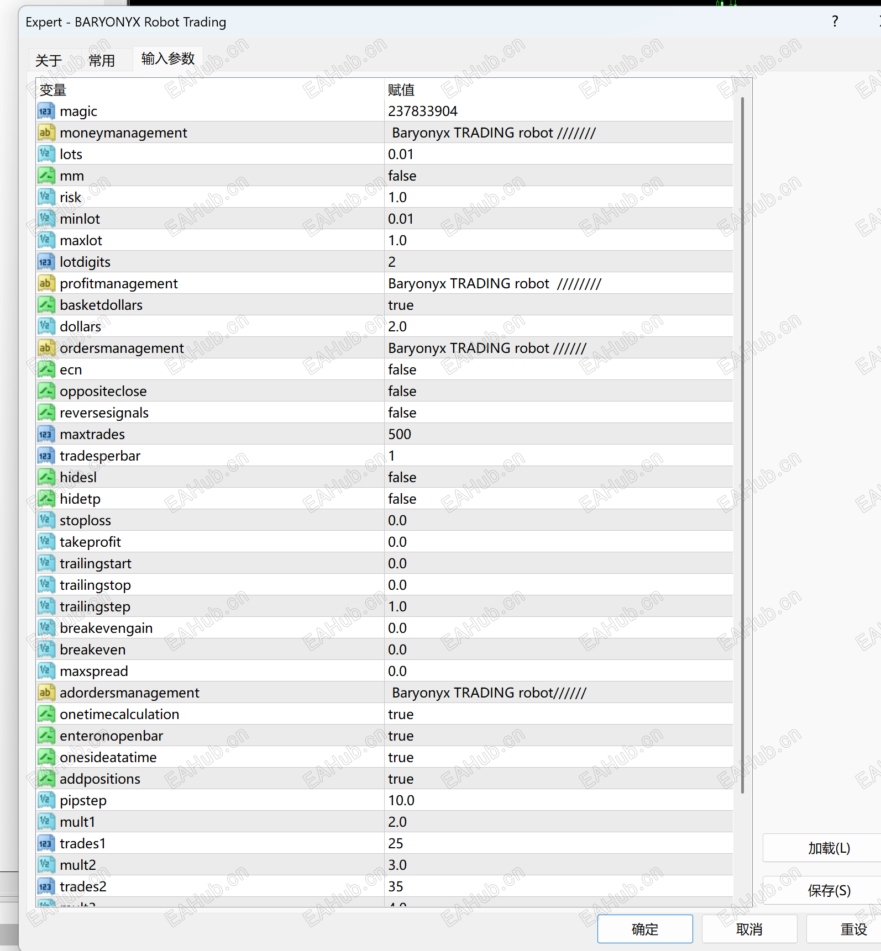The width and height of the screenshot is (881, 951).
Task: Click the variable name addpositions
Action: [100, 779]
